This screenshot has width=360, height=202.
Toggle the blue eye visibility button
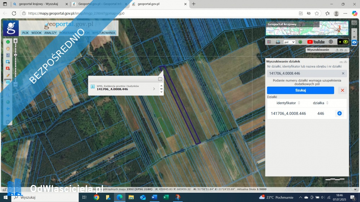(x=354, y=42)
